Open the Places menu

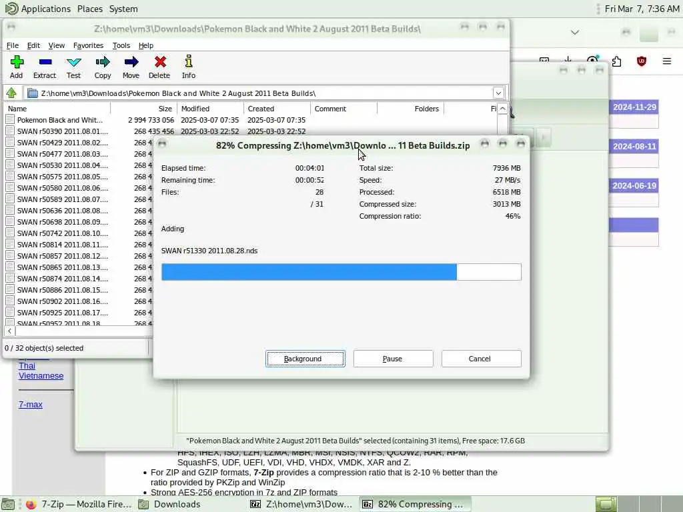(90, 9)
